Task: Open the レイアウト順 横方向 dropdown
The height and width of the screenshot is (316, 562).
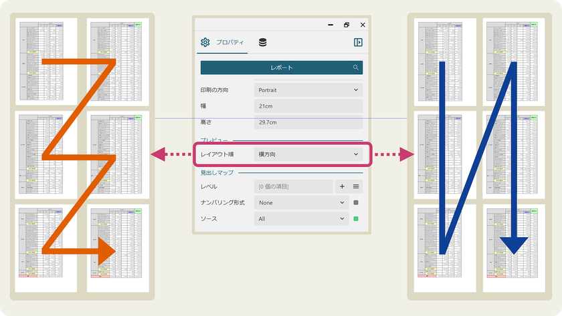Action: click(x=308, y=154)
